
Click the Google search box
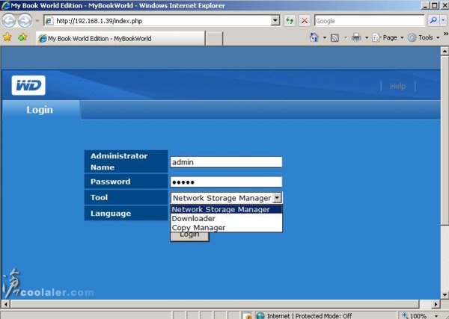(369, 21)
